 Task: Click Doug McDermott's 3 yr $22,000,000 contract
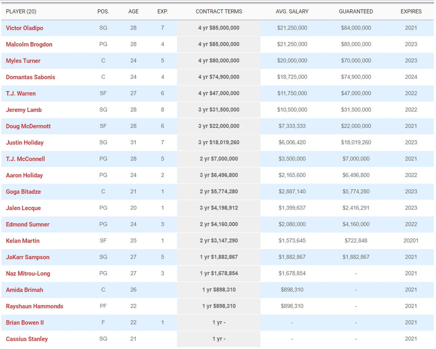pos(219,126)
